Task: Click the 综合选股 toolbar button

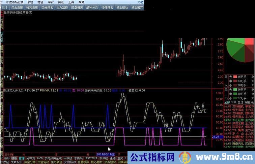Action: (x=17, y=7)
